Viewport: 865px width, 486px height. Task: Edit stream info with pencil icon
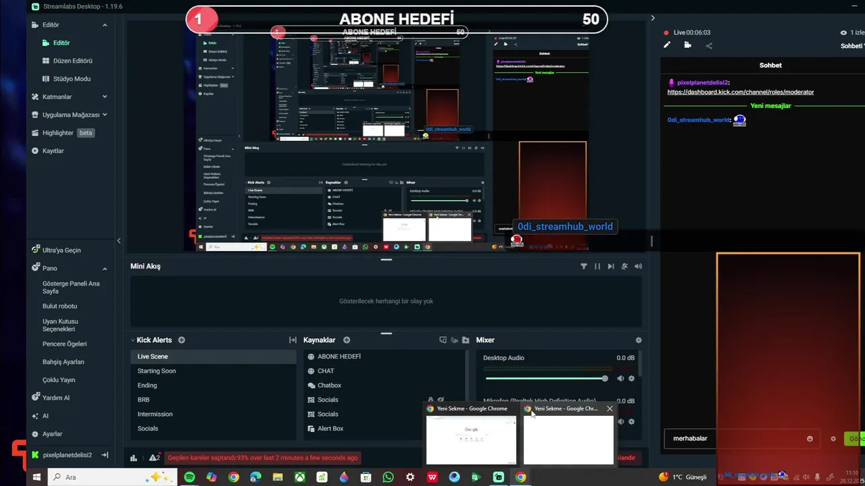tap(667, 45)
